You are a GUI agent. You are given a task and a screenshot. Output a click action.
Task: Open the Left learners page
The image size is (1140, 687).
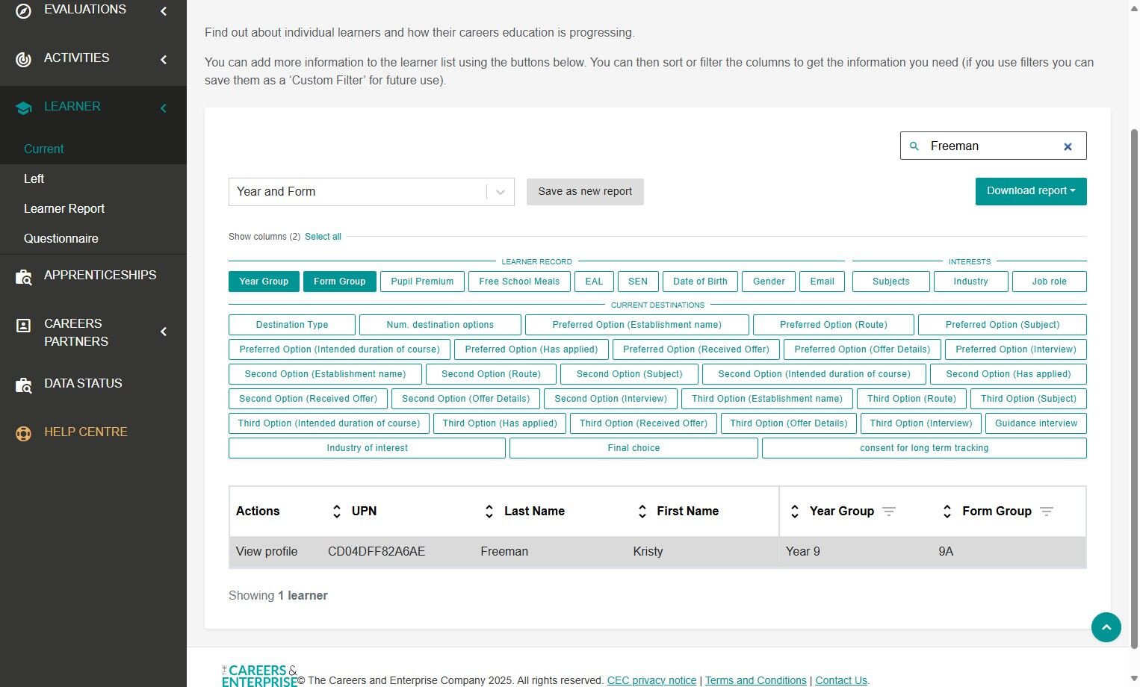tap(34, 178)
